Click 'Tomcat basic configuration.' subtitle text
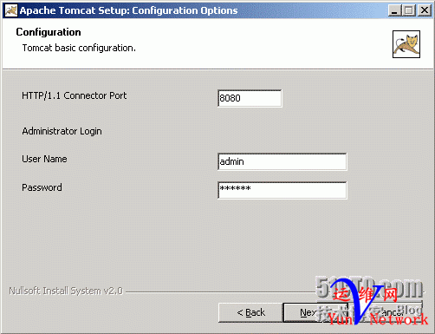Screen dimensions: 435x334 click(x=79, y=48)
